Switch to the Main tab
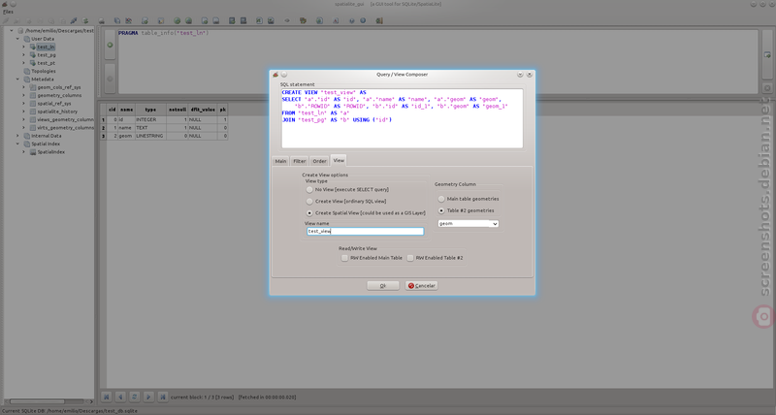 280,161
